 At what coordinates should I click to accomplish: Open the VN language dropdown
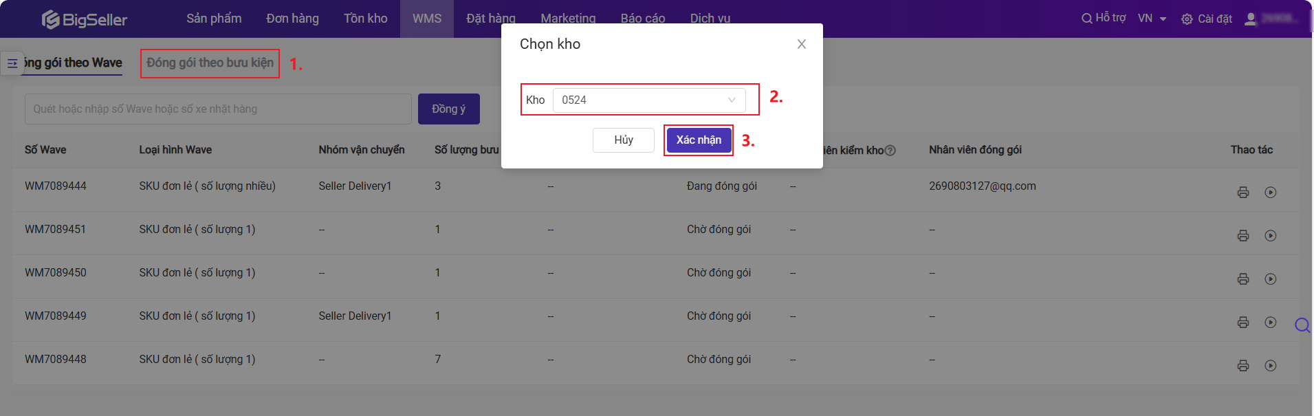tap(1152, 19)
